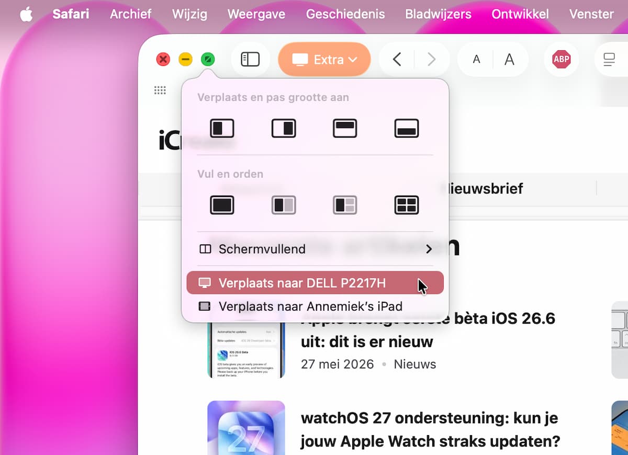Viewport: 628px width, 455px height.
Task: Click the iOS 26.6 beta article thumbnail
Action: pos(246,349)
